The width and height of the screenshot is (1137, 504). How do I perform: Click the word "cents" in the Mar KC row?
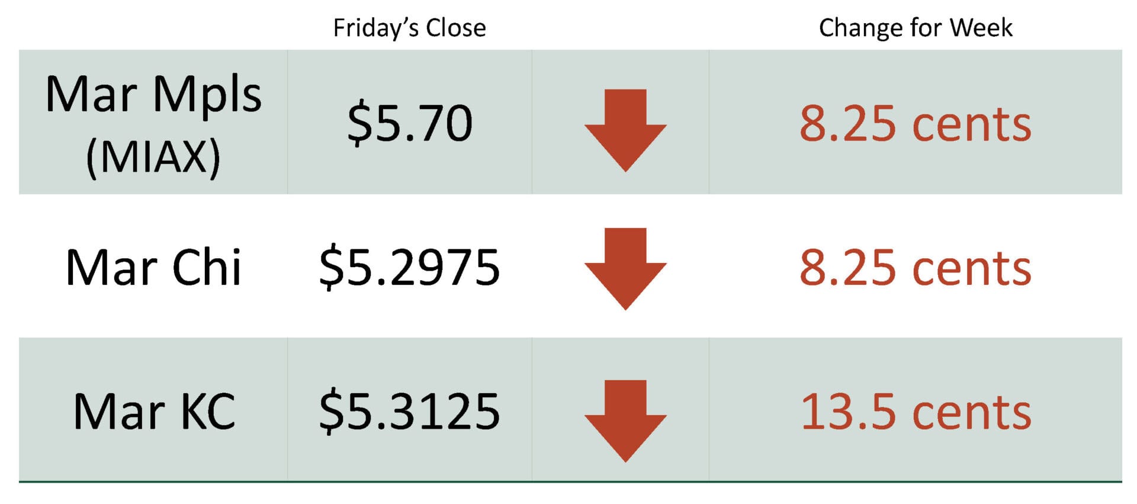click(972, 413)
